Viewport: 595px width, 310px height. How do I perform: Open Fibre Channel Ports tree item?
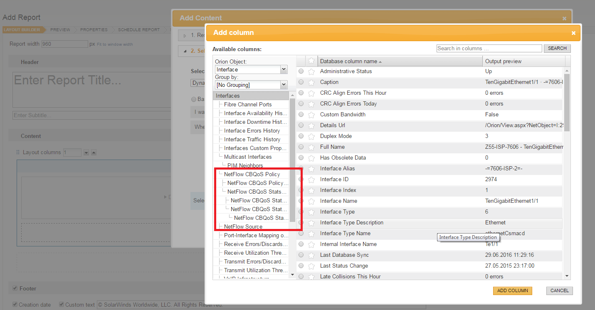pyautogui.click(x=248, y=105)
